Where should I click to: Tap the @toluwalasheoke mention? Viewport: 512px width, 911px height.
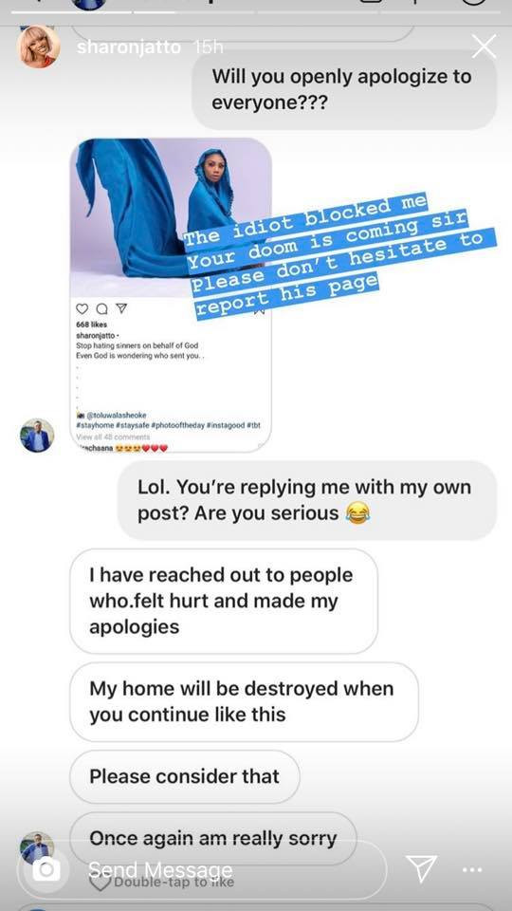(x=116, y=416)
